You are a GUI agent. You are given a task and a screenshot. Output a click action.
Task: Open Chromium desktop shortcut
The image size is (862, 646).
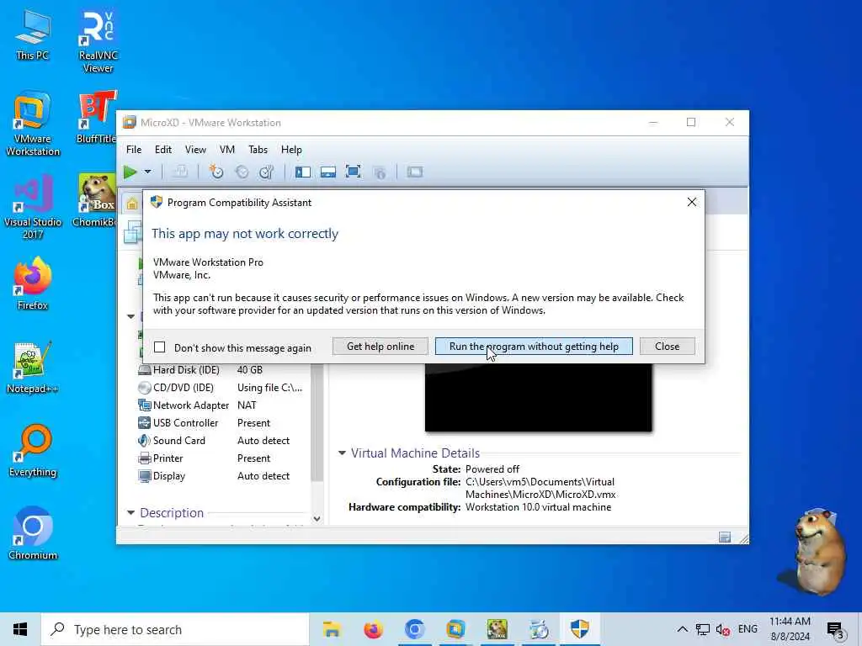point(33,533)
